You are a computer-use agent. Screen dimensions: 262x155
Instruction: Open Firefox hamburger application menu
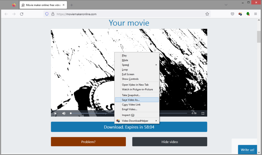255,14
